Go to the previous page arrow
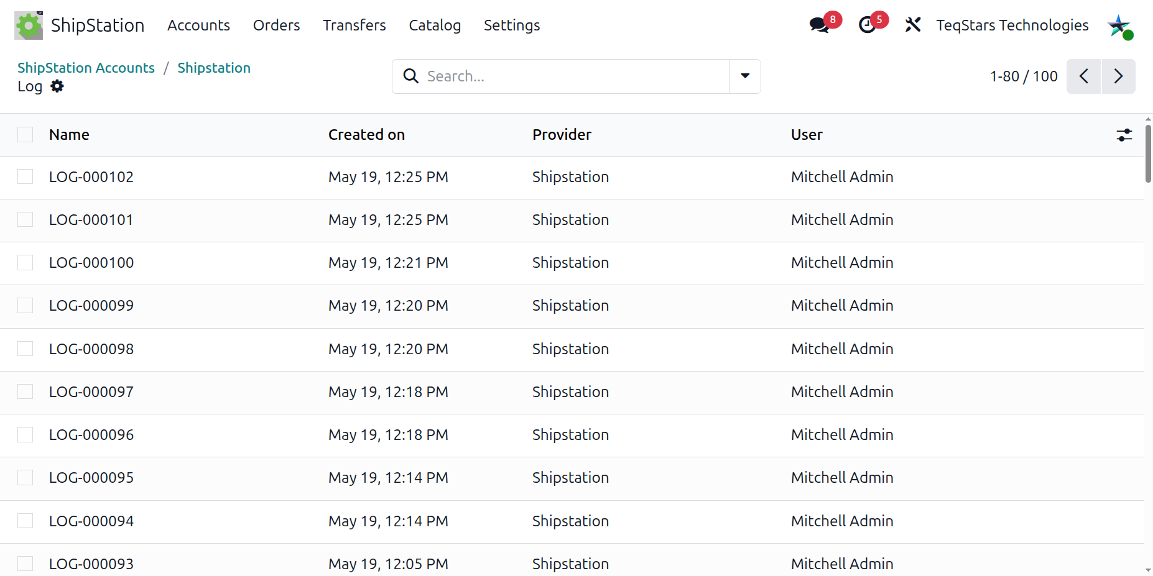 pyautogui.click(x=1084, y=76)
